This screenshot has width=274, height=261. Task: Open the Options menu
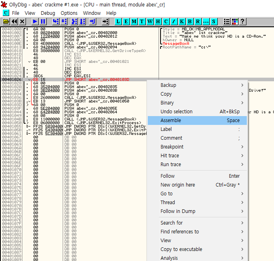click(69, 13)
